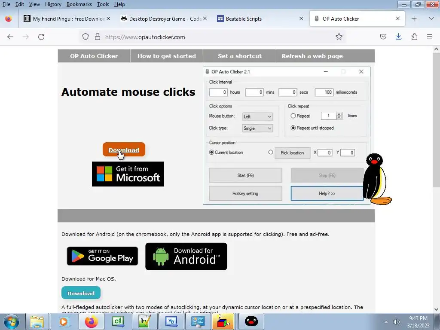Click the milliseconds field showing 100
The image size is (440, 330).
click(x=324, y=92)
